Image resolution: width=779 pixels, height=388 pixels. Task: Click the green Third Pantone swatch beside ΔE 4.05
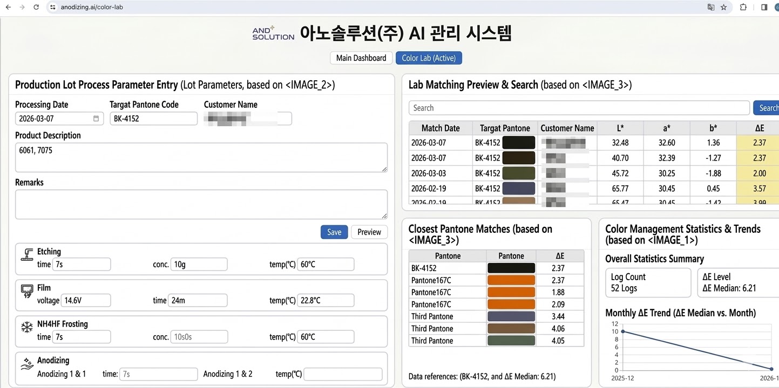511,341
